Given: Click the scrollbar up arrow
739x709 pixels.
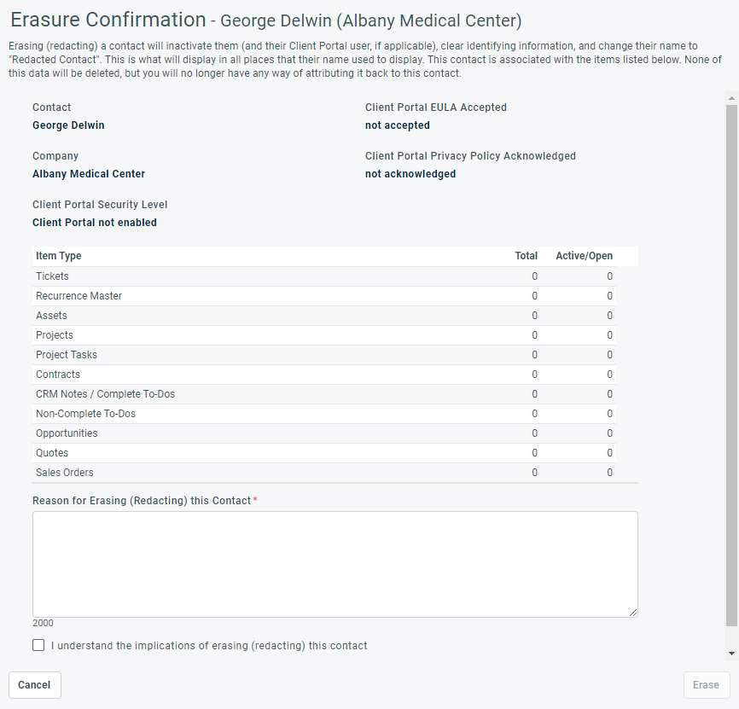Looking at the screenshot, I should click(x=731, y=98).
